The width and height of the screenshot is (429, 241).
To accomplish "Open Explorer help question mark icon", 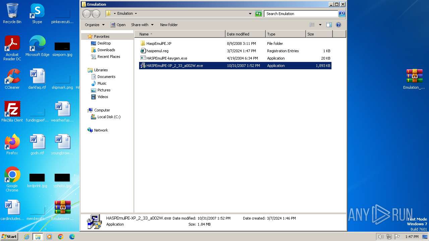I will point(339,25).
